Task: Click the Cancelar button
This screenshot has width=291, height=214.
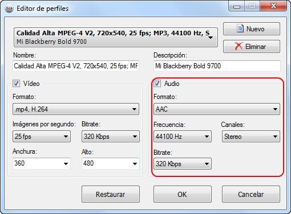Action: (251, 194)
